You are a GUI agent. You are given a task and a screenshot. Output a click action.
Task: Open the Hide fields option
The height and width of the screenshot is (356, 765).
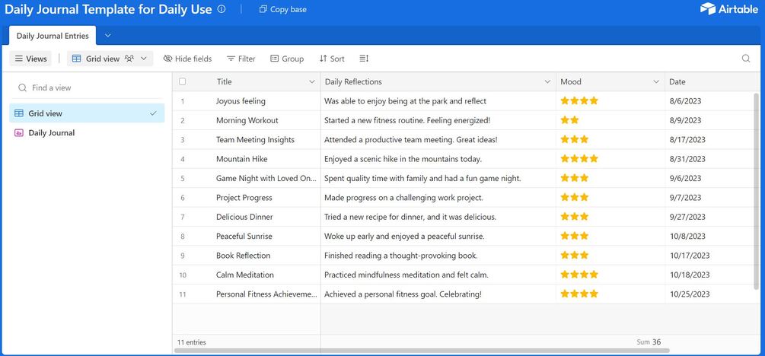click(187, 59)
